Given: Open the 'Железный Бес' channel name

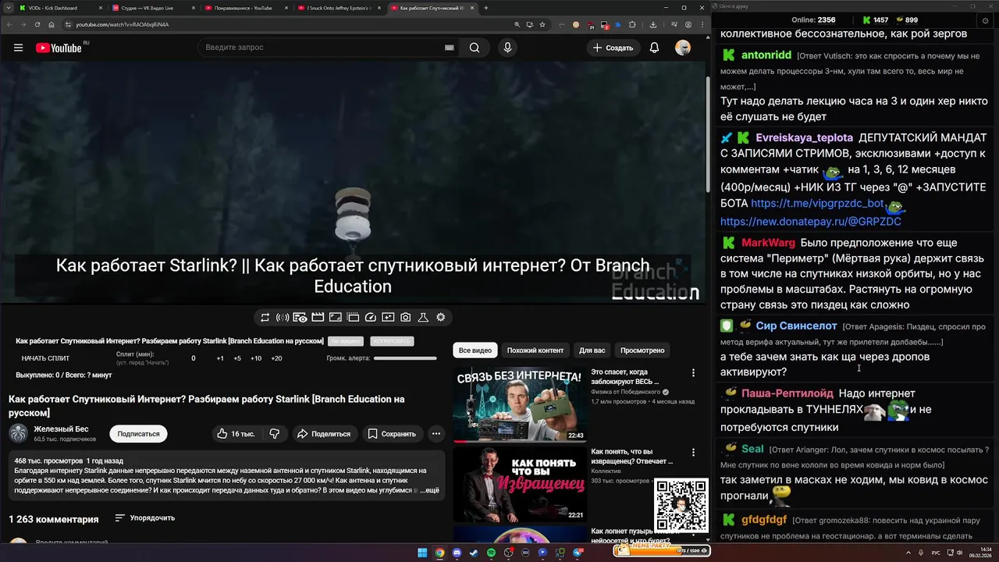Looking at the screenshot, I should pyautogui.click(x=61, y=429).
